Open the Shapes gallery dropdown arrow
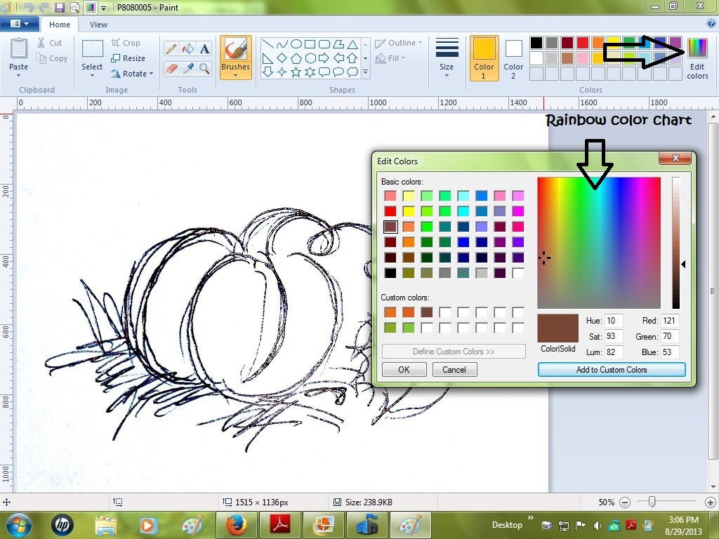 click(364, 71)
